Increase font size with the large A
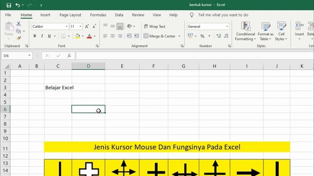This screenshot has width=314, height=176. [87, 26]
